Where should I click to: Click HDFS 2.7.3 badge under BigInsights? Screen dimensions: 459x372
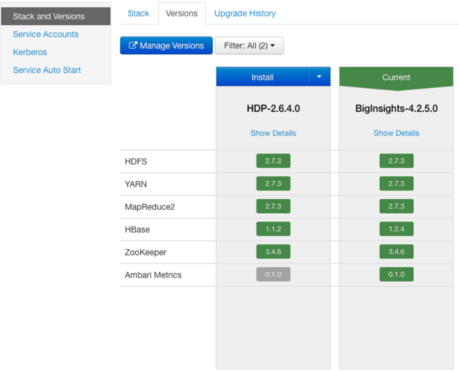coord(397,161)
